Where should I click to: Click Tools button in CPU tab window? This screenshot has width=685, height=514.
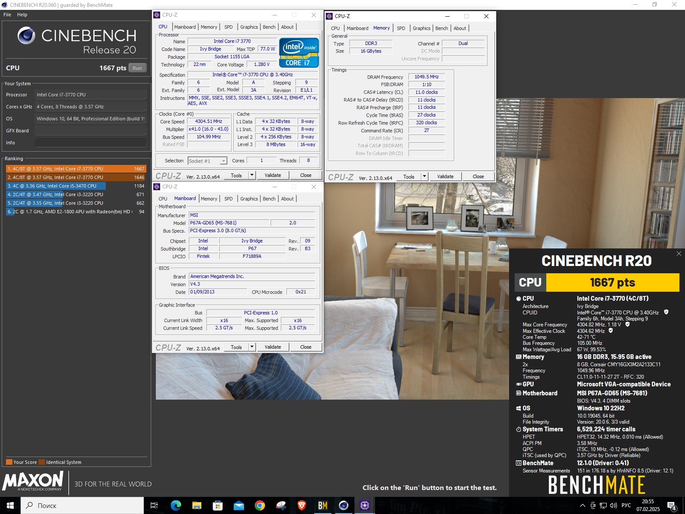(x=236, y=175)
